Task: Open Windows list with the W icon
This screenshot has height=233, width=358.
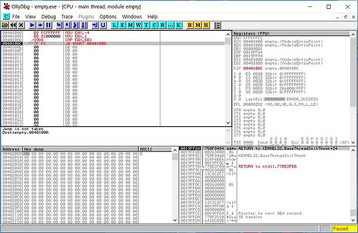Action: [x=138, y=25]
